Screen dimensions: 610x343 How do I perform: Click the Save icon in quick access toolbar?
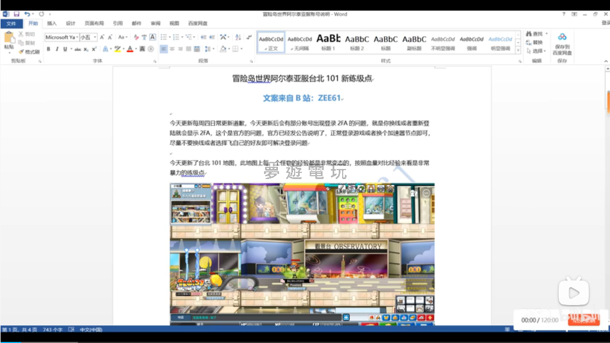coord(16,14)
